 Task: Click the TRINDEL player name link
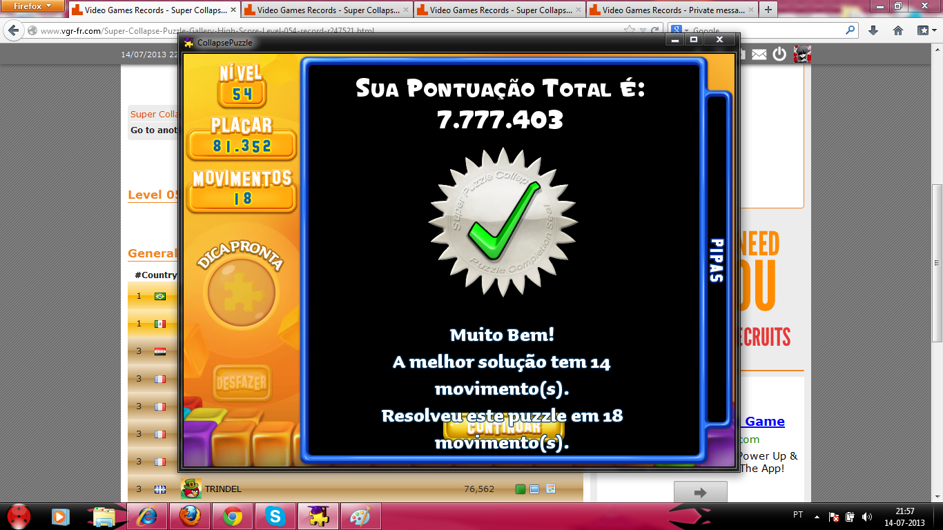(x=223, y=489)
